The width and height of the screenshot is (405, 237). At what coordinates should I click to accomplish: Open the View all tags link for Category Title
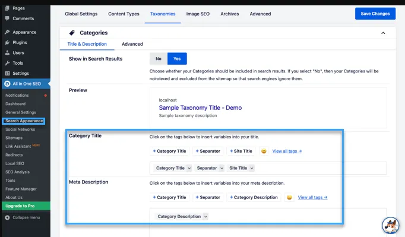tap(287, 151)
